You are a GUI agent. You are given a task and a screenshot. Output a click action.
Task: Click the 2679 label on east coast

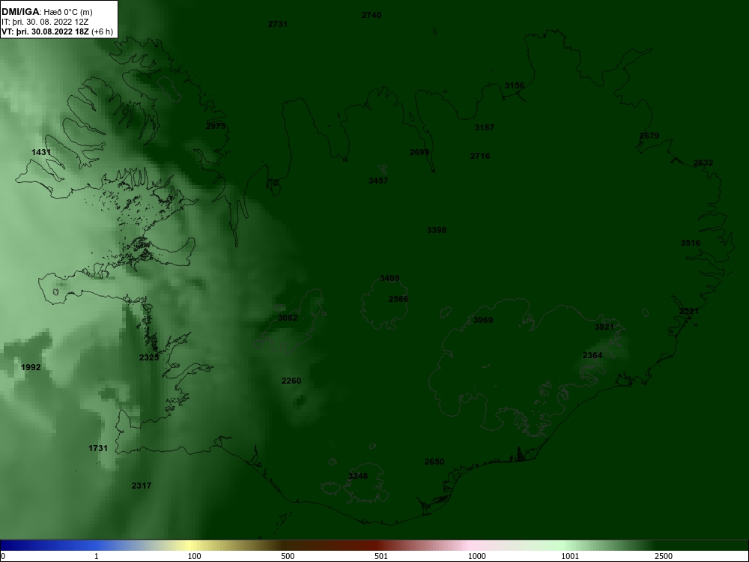649,136
